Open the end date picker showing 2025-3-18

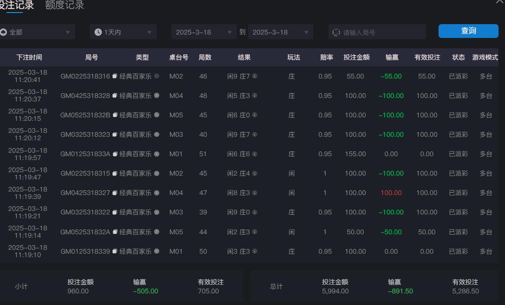point(280,31)
